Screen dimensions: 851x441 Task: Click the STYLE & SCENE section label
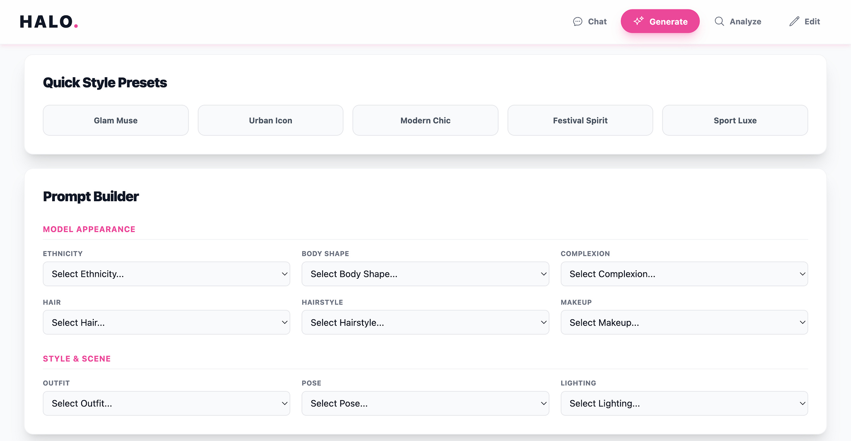(77, 359)
